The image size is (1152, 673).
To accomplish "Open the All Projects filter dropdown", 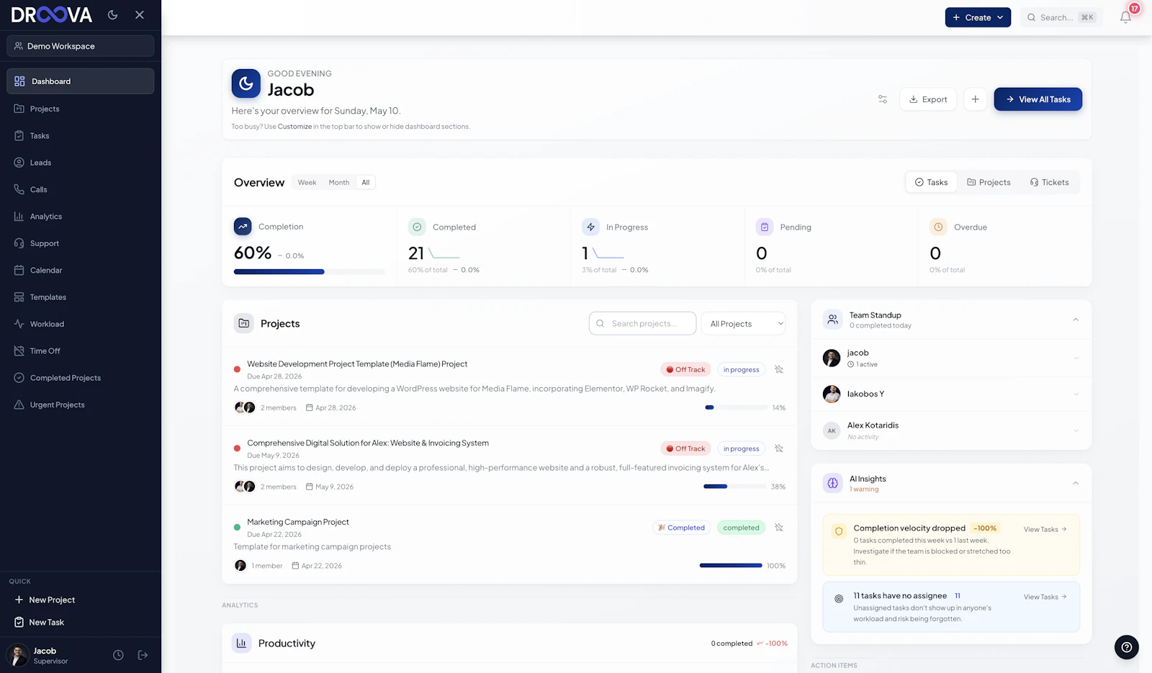I will coord(743,324).
